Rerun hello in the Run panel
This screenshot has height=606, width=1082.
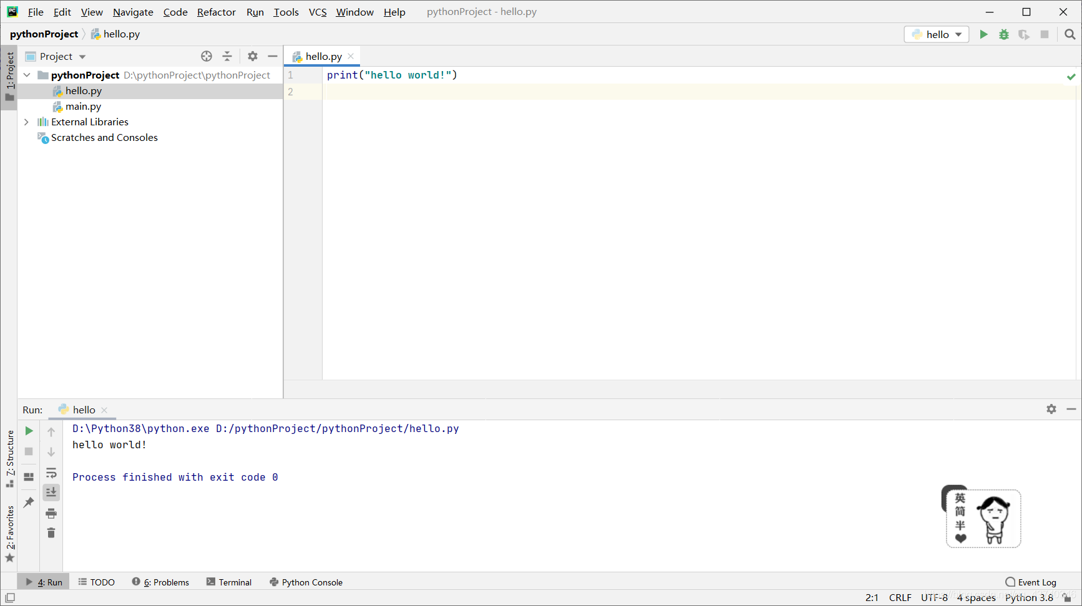[x=29, y=431]
